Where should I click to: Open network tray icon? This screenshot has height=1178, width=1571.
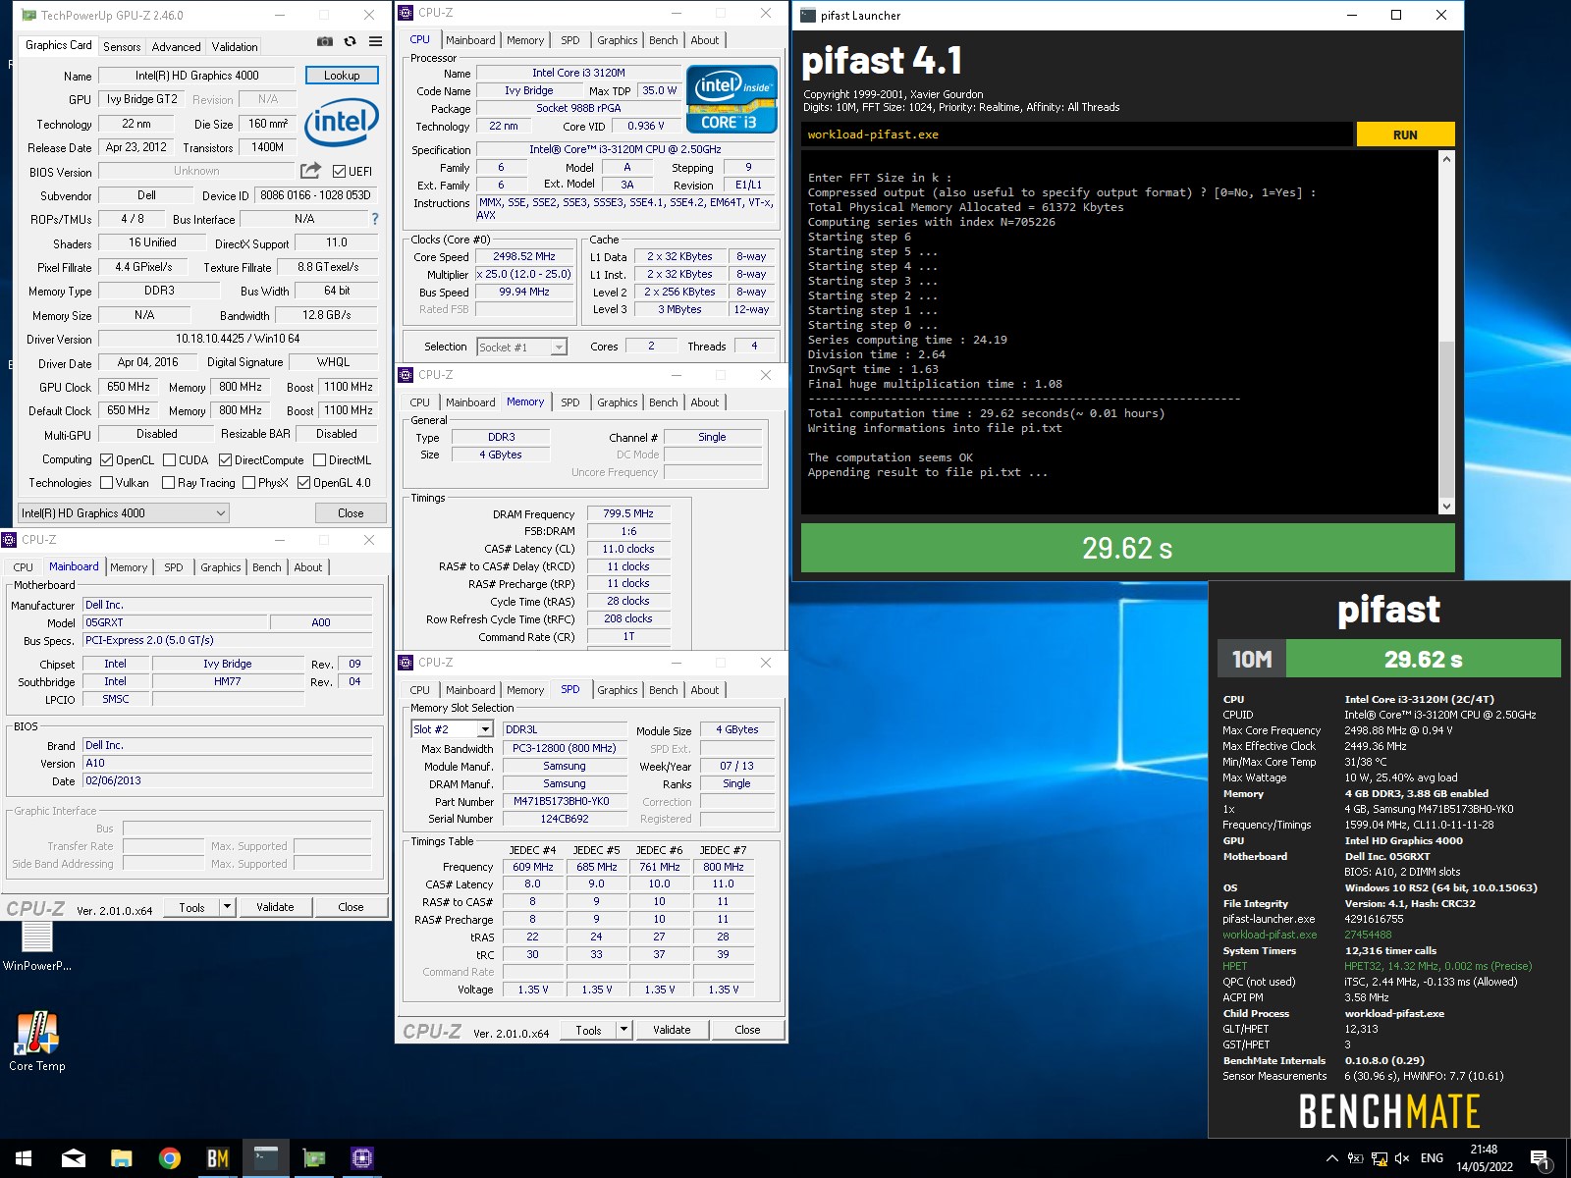pyautogui.click(x=1379, y=1158)
